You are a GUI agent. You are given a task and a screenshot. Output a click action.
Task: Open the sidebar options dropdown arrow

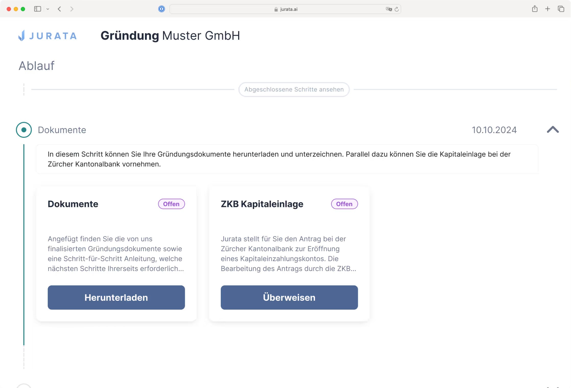coord(48,9)
